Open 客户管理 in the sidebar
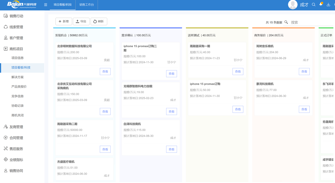335x183 pixels. point(16,38)
